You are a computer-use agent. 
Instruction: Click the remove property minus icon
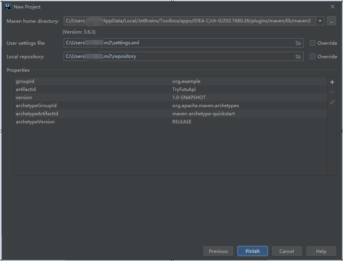(x=332, y=92)
